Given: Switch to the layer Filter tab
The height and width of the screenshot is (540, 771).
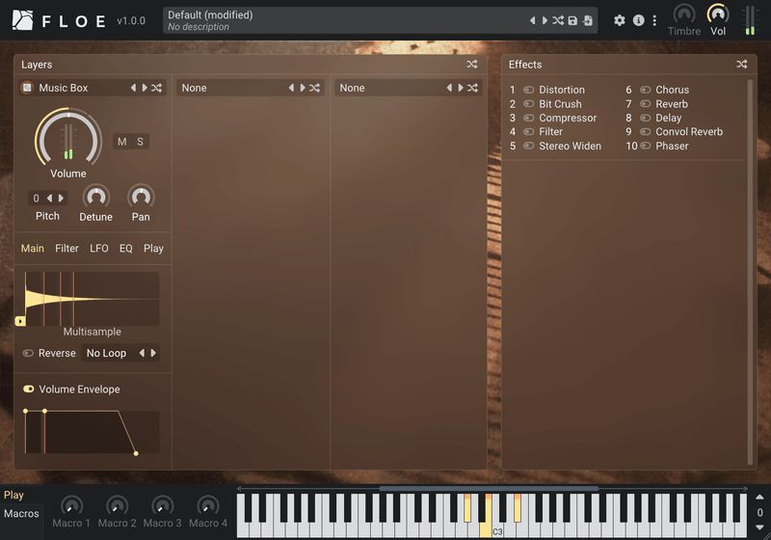Looking at the screenshot, I should pyautogui.click(x=66, y=249).
